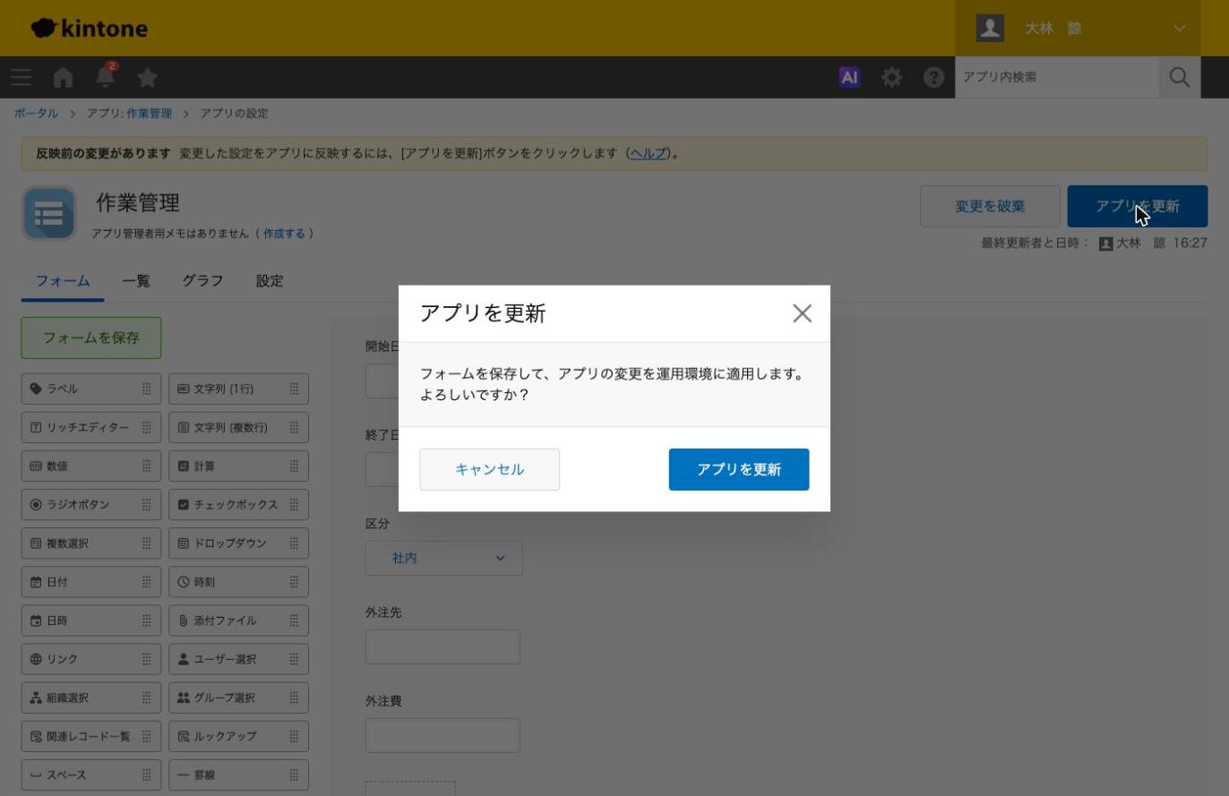This screenshot has width=1229, height=796.
Task: Click the 作業管理 app icon
Action: [x=48, y=213]
